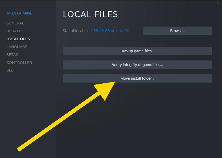
Task: Switch to the Controller tab
Action: point(19,63)
